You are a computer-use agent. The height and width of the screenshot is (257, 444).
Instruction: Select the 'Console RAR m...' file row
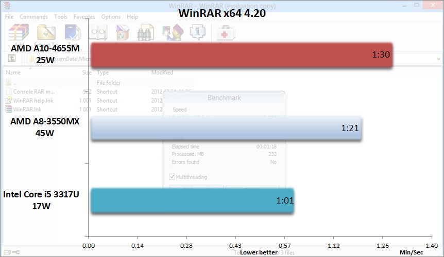(x=98, y=91)
